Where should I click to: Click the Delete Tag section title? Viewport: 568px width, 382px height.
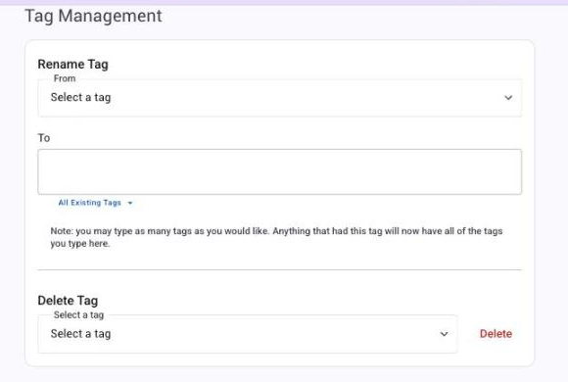click(x=68, y=301)
